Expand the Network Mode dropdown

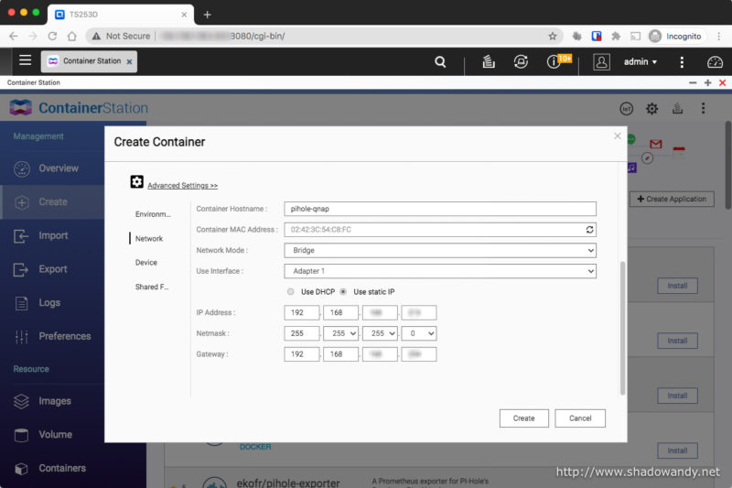pos(439,250)
